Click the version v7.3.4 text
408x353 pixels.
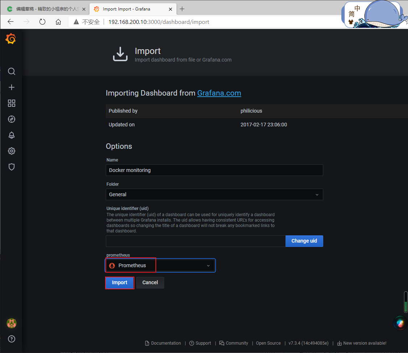[x=308, y=343]
